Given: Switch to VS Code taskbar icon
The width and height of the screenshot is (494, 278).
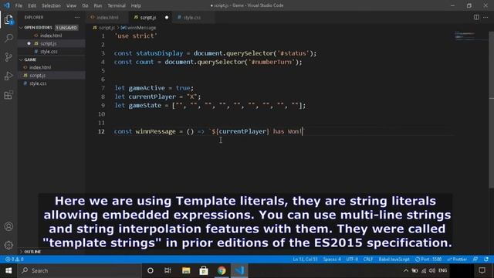Looking at the screenshot, I should [239, 270].
